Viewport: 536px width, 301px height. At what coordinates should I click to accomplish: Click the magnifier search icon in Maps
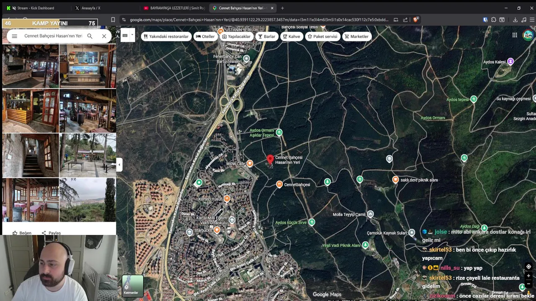pyautogui.click(x=90, y=36)
